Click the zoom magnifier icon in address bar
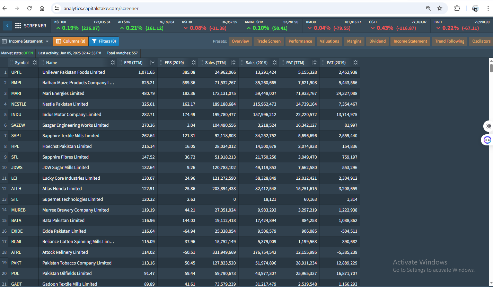This screenshot has height=287, width=493. (429, 8)
